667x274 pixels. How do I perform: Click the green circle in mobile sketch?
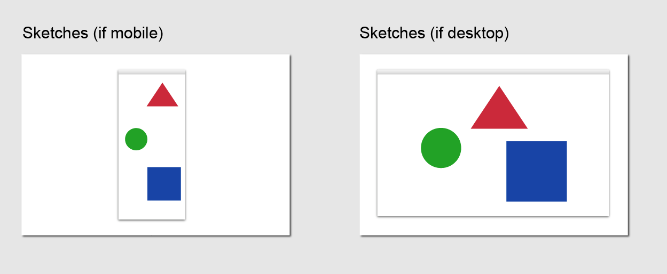(x=136, y=139)
